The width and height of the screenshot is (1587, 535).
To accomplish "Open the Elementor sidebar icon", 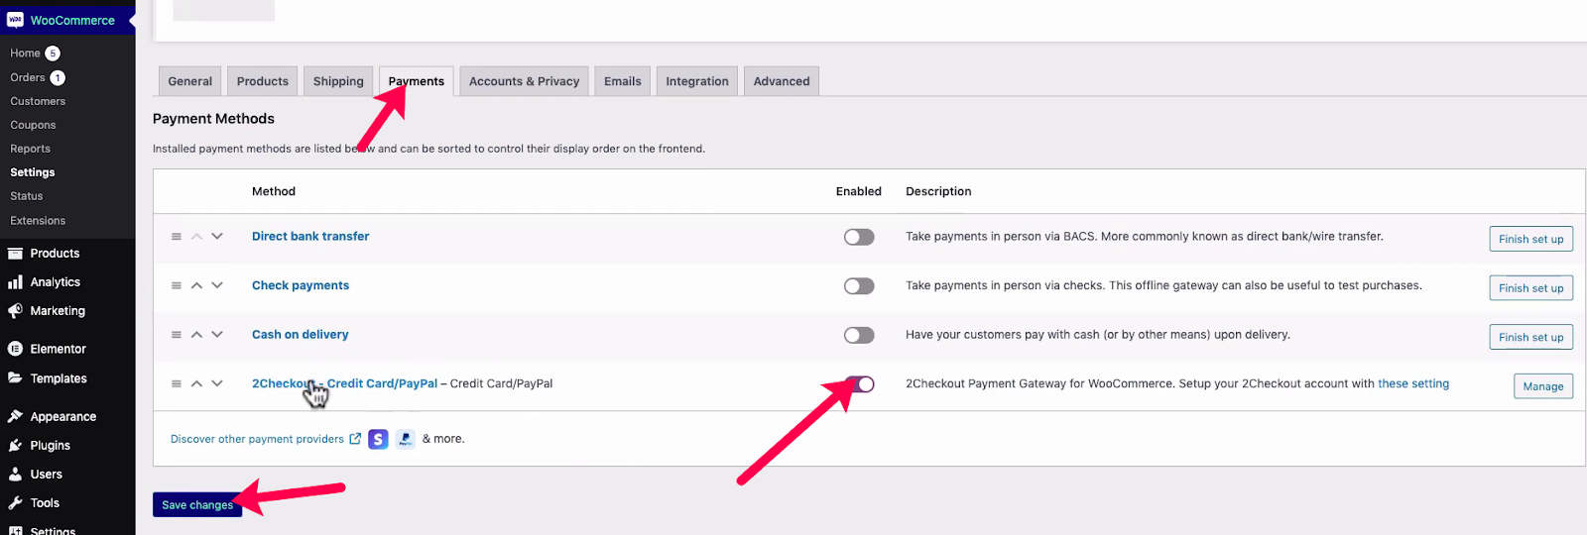I will tap(15, 349).
